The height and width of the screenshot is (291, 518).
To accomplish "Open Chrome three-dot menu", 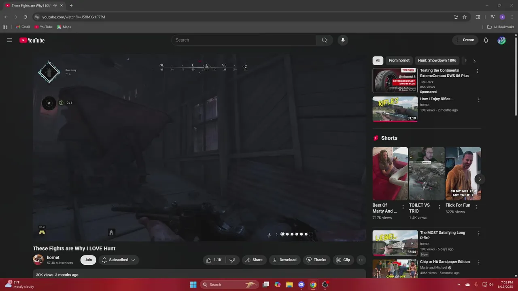I will point(512,17).
